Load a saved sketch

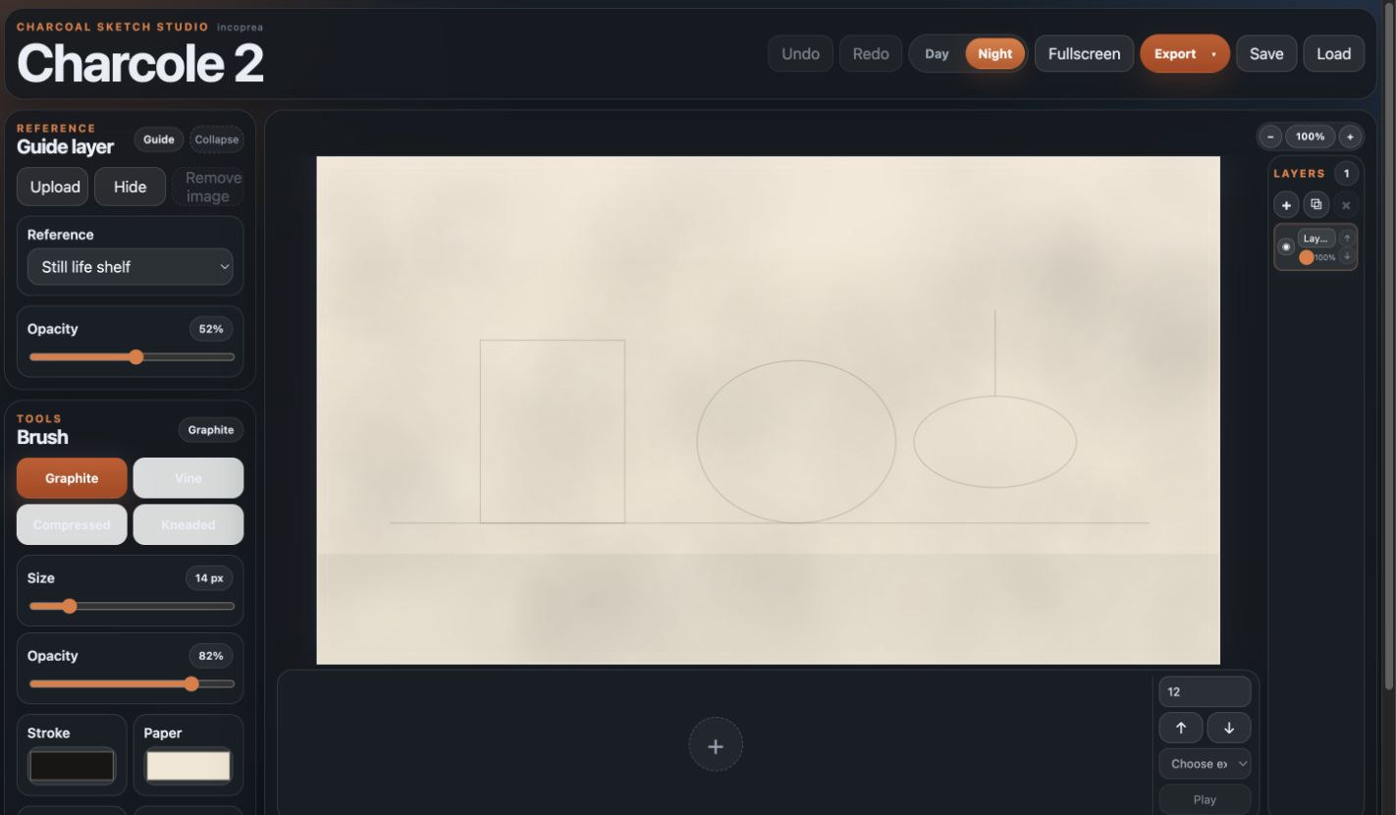click(x=1333, y=54)
